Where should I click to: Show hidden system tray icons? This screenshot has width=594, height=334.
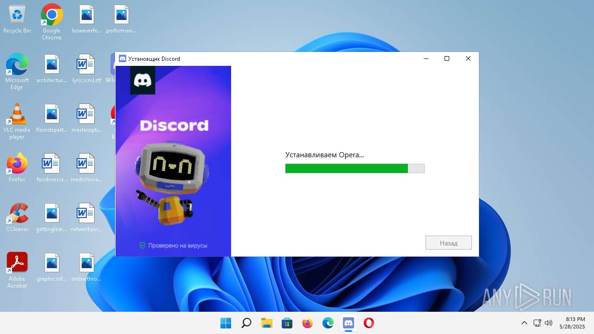524,323
